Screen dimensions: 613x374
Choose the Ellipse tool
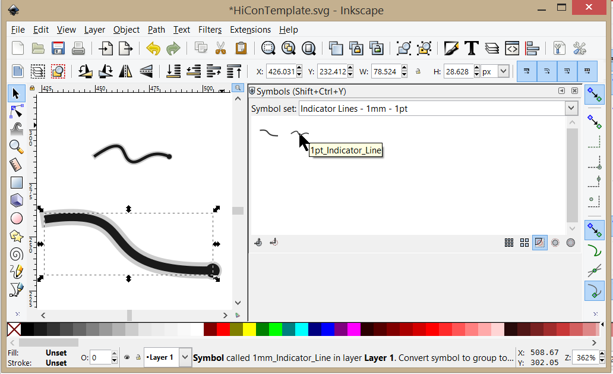(16, 218)
